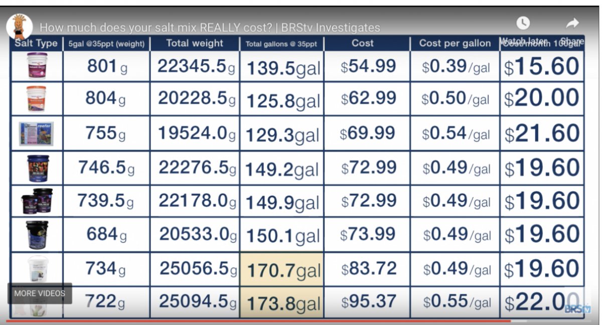Click the $15.60 monthly cost cell

[542, 67]
